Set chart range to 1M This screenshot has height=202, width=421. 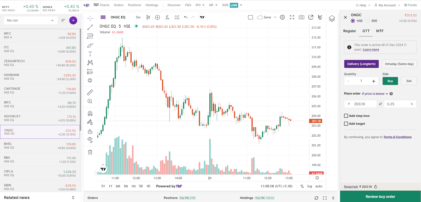click(x=133, y=186)
